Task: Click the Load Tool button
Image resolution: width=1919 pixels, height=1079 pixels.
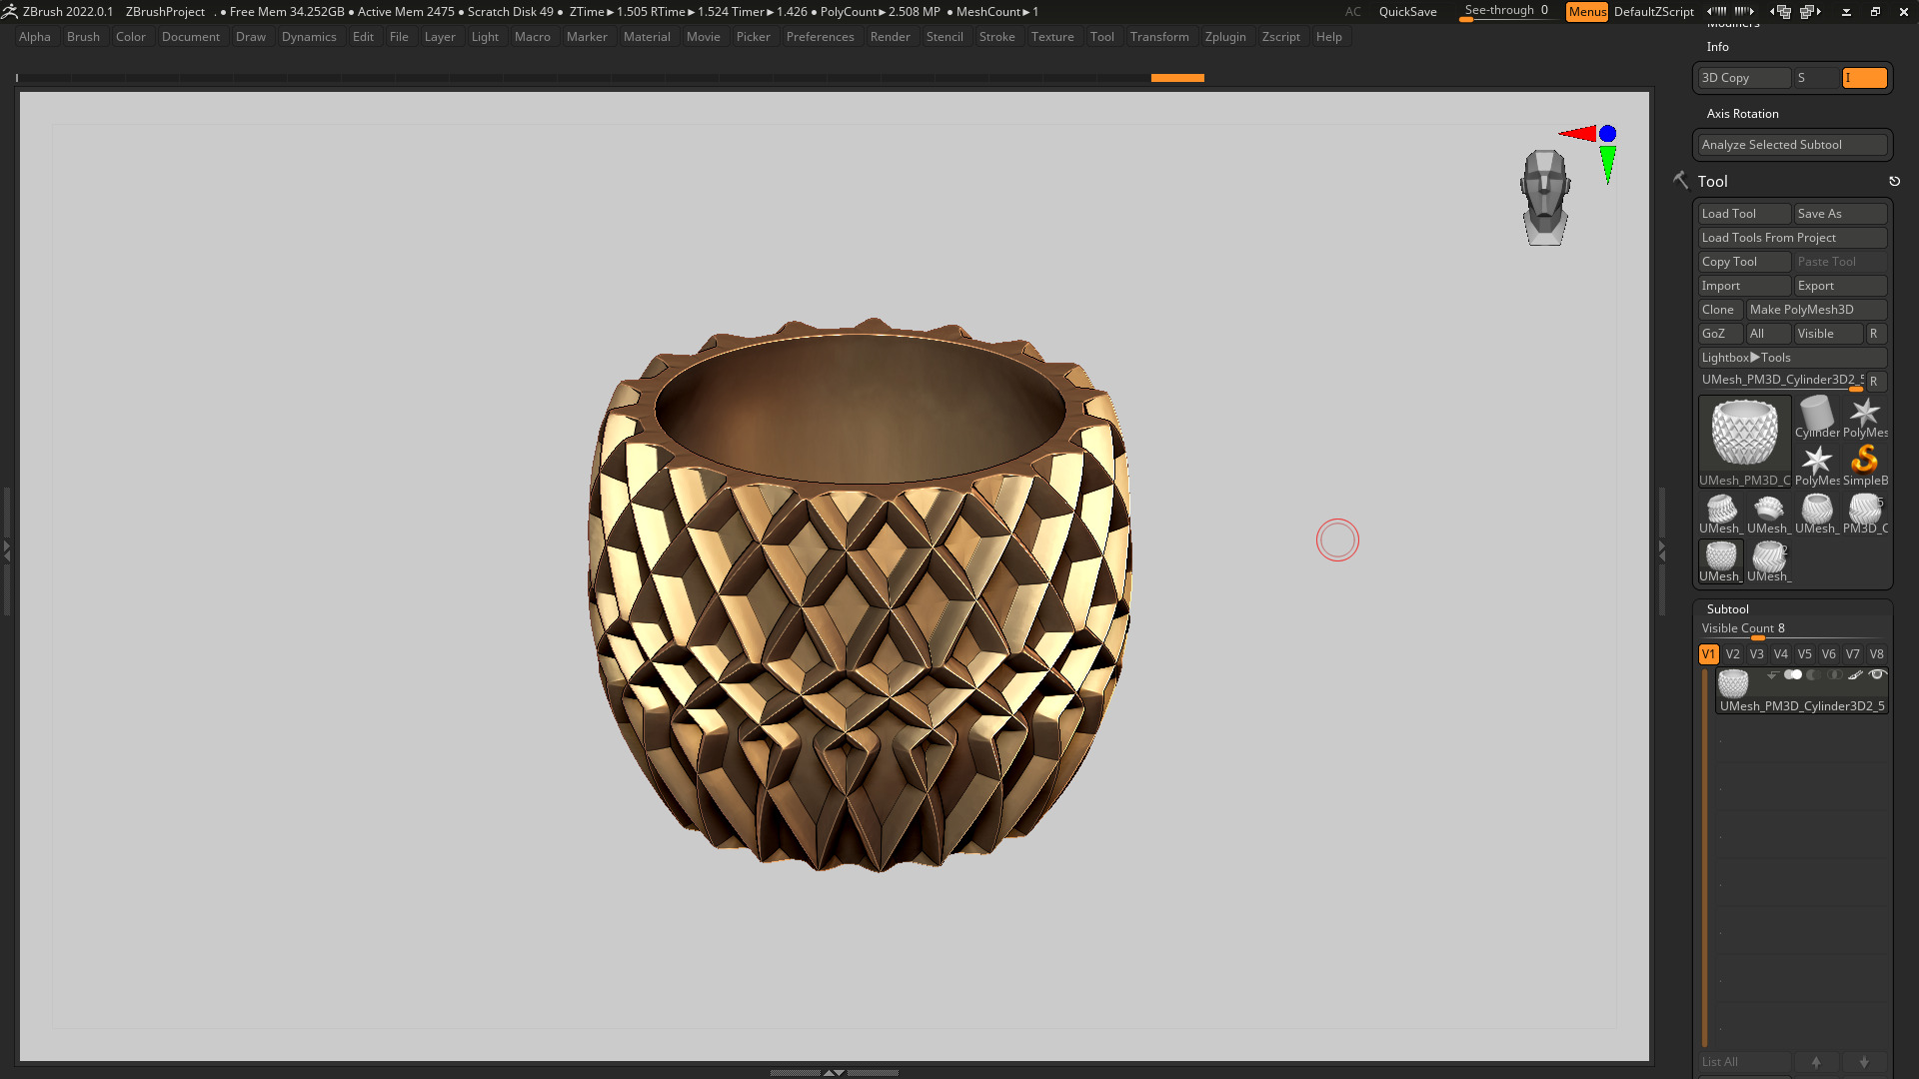Action: point(1744,214)
